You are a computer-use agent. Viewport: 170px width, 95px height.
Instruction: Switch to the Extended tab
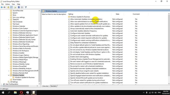(45, 86)
